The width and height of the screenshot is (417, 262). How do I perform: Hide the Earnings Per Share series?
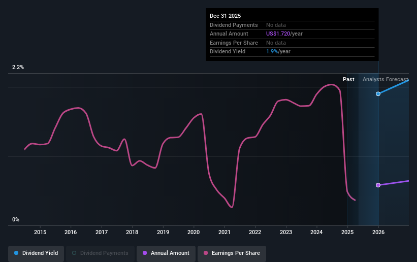click(x=232, y=253)
